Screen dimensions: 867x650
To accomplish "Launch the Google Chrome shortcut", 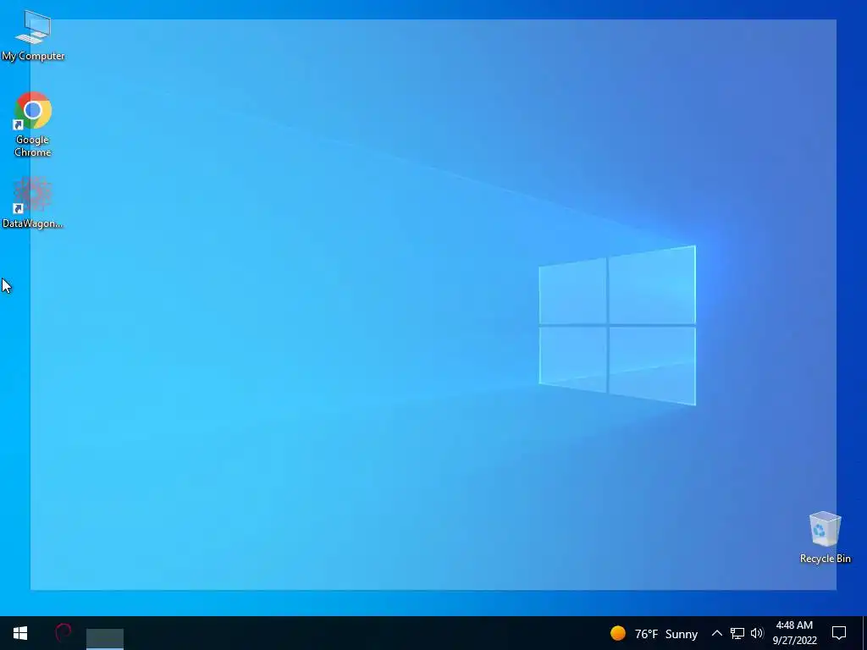I will (33, 124).
